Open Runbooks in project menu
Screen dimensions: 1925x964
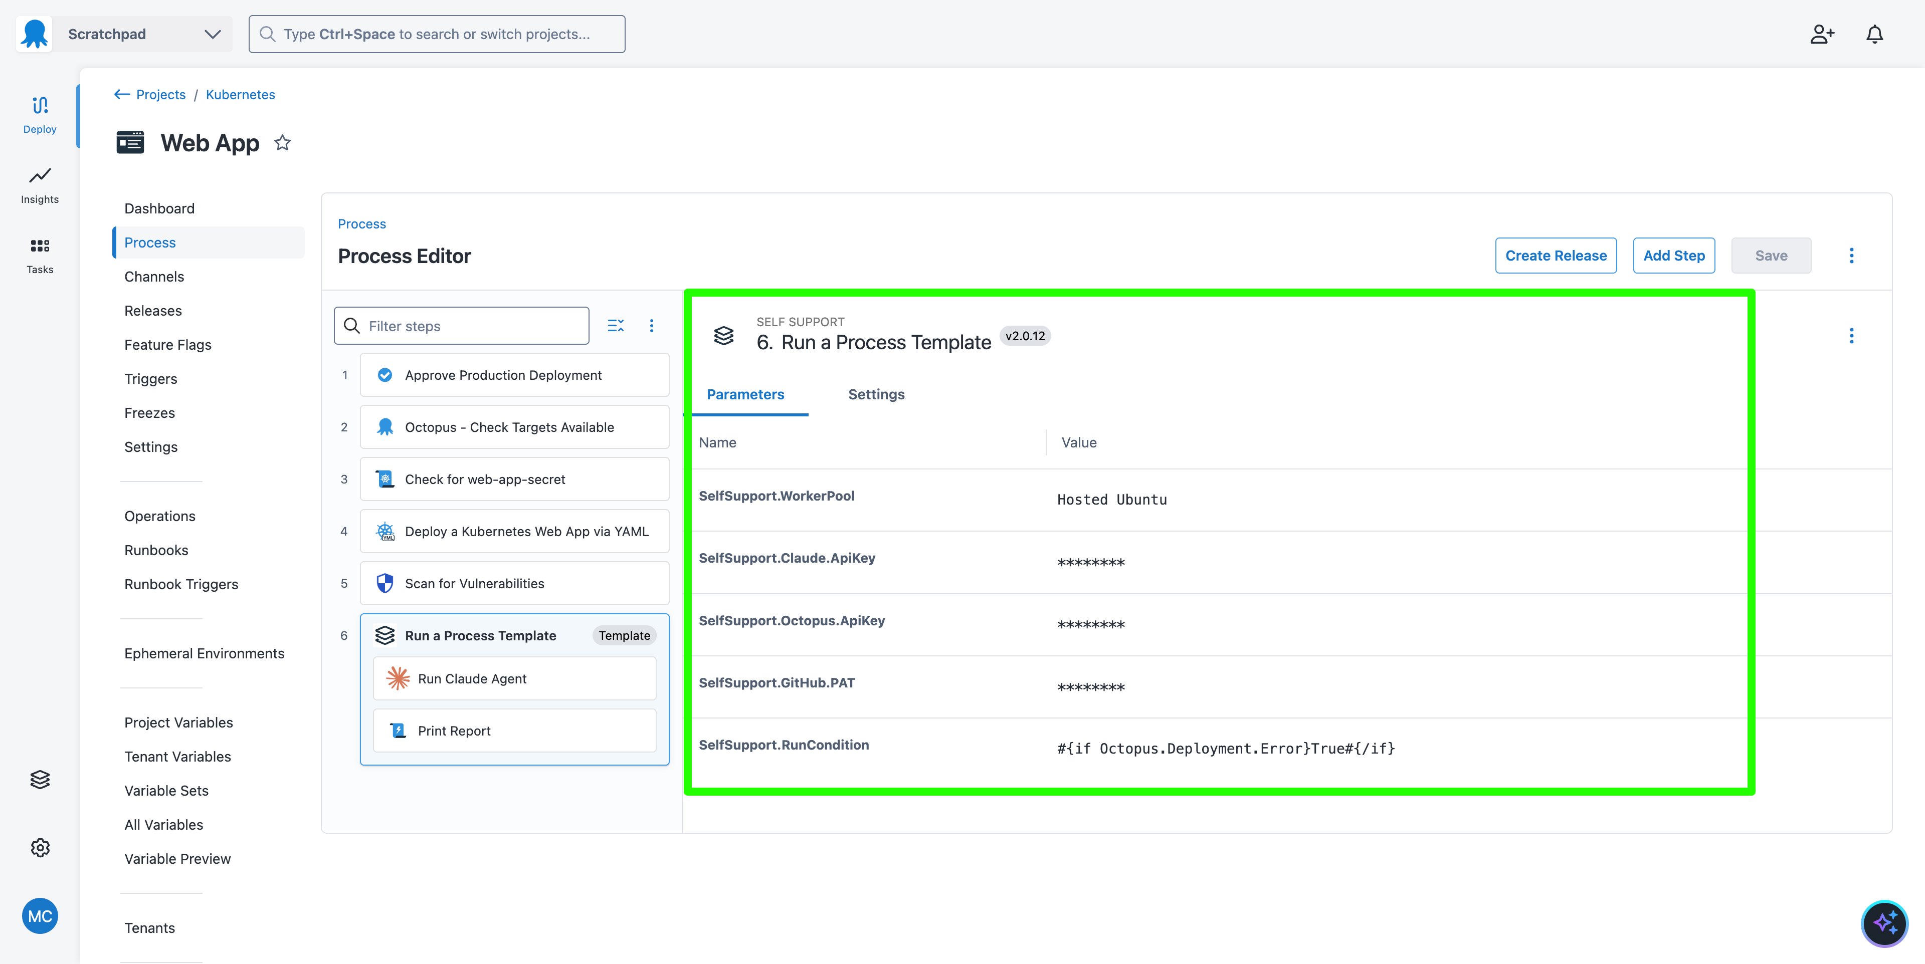tap(156, 550)
